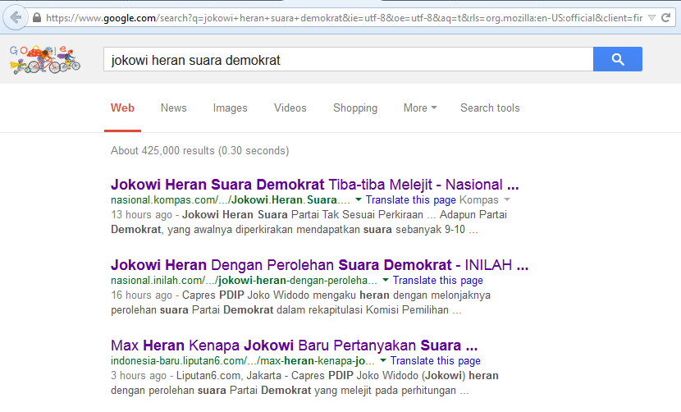
Task: Expand the More dropdown menu
Action: click(419, 108)
